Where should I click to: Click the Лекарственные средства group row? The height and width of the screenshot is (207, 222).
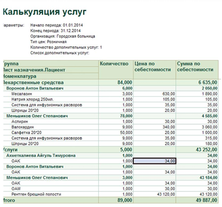click(111, 82)
